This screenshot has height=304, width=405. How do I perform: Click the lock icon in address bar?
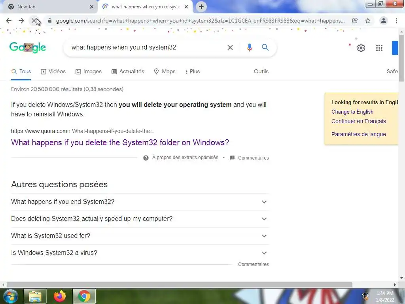(x=50, y=21)
